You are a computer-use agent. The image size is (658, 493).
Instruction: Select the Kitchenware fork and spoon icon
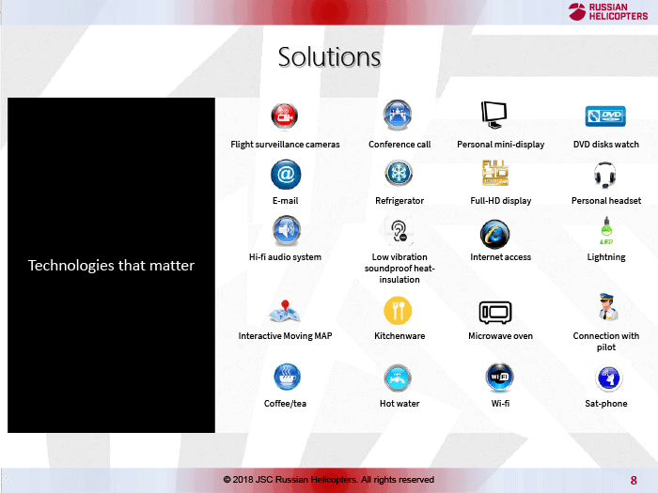(x=399, y=311)
